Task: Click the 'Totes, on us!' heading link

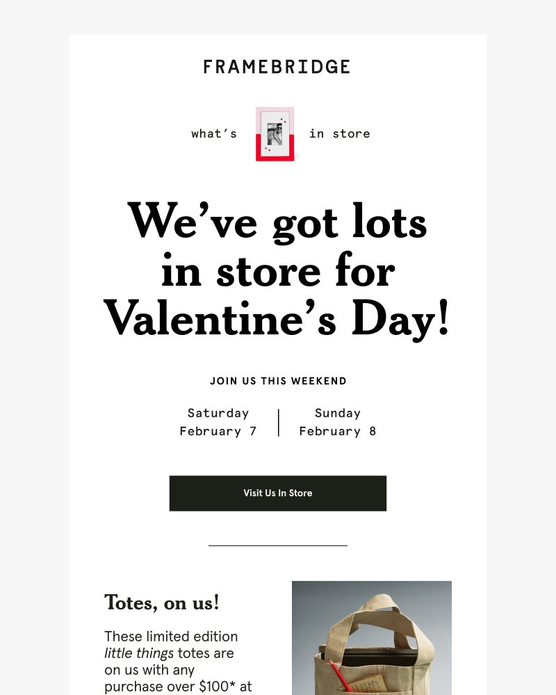Action: click(162, 603)
